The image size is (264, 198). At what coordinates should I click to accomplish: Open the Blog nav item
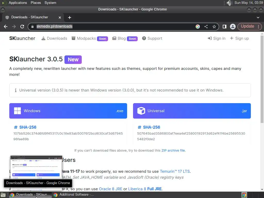pyautogui.click(x=125, y=38)
